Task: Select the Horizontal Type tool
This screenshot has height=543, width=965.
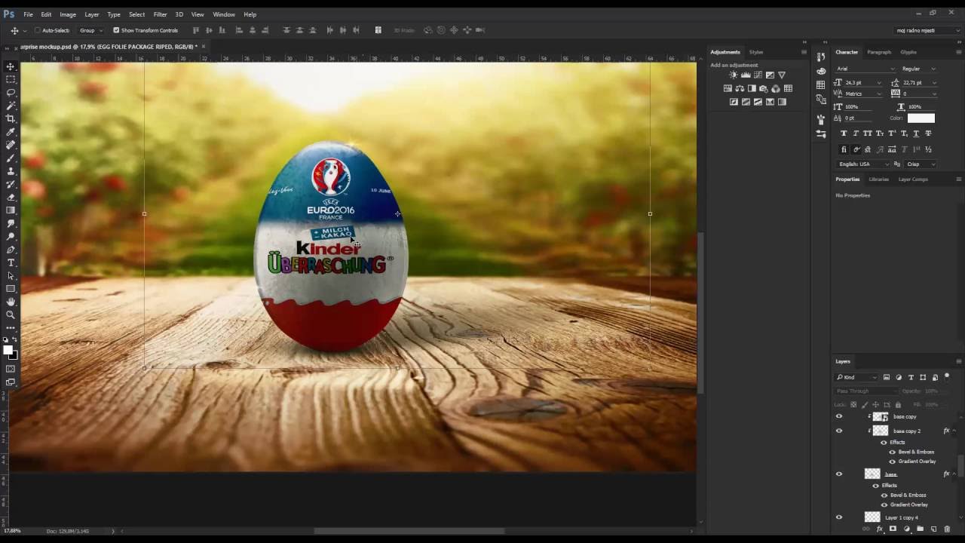Action: (x=11, y=262)
